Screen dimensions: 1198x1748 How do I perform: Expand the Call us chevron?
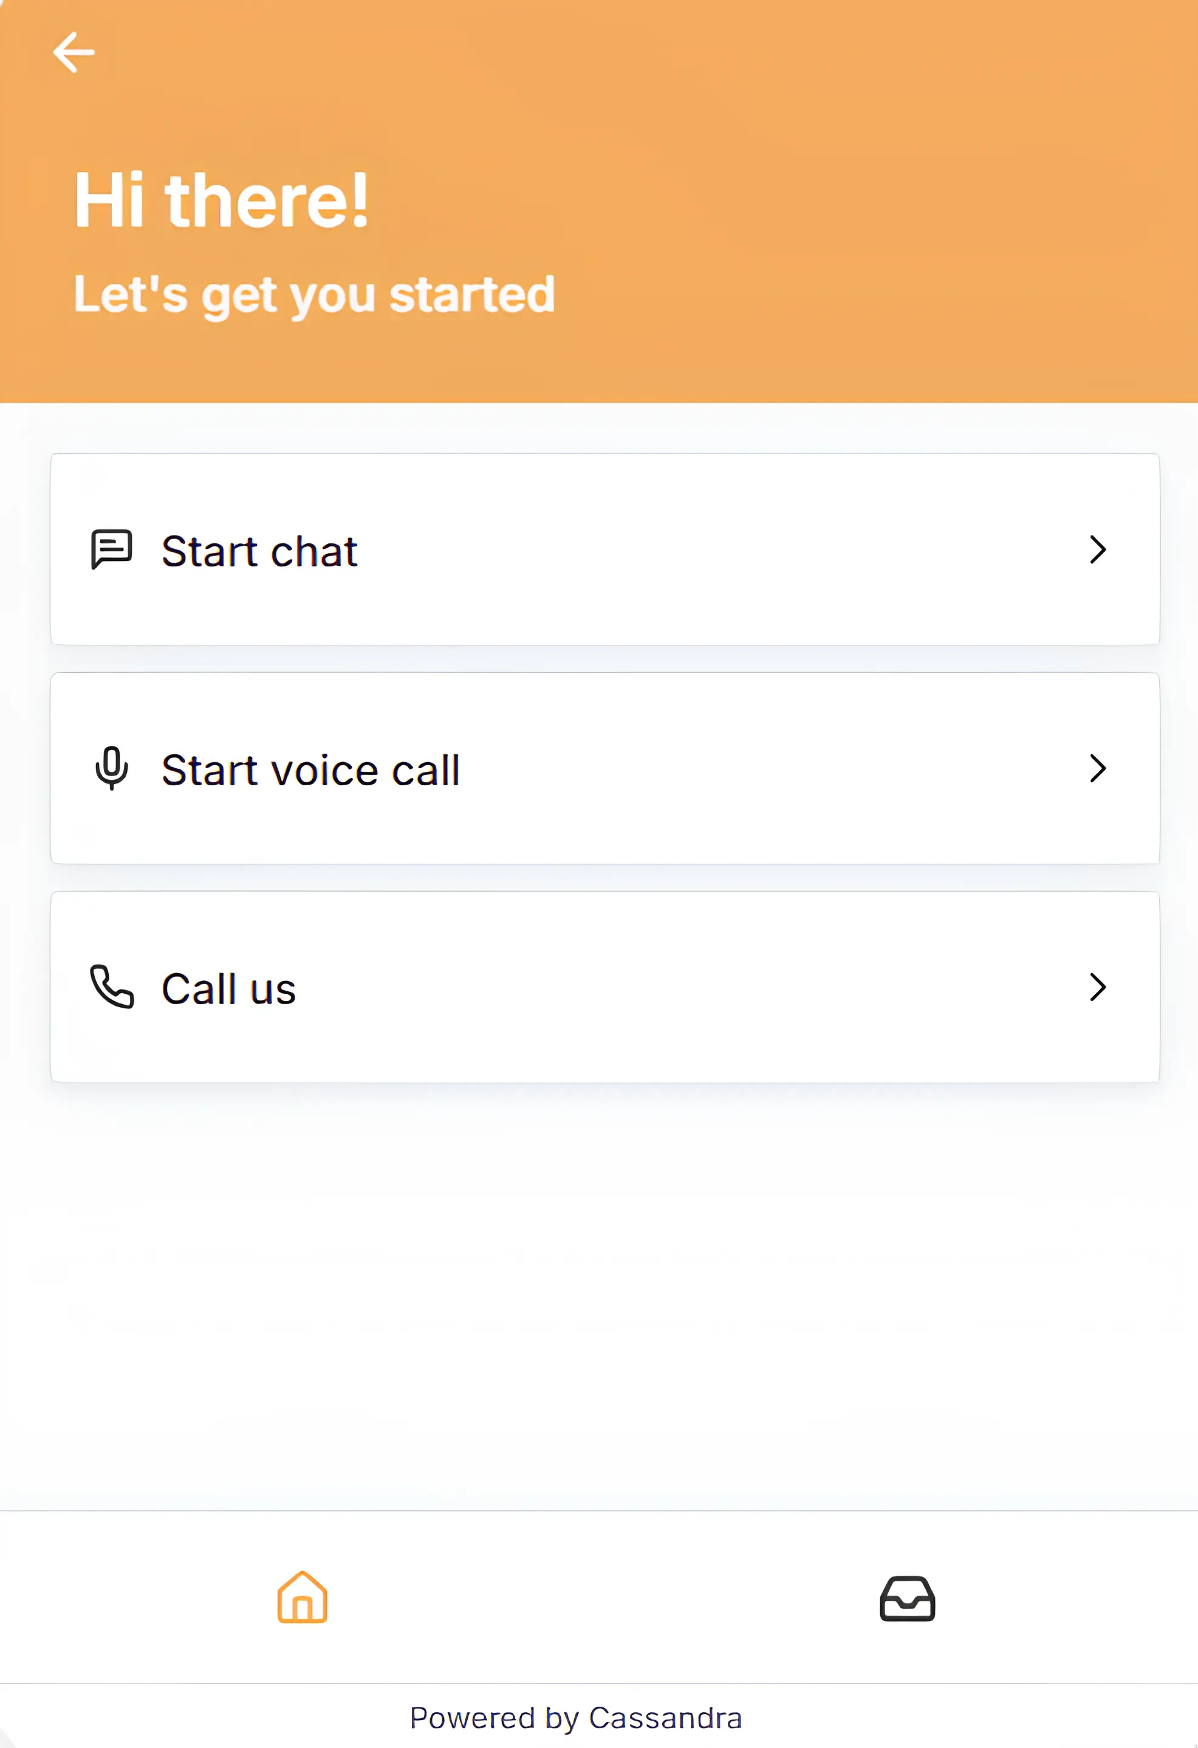(1098, 988)
